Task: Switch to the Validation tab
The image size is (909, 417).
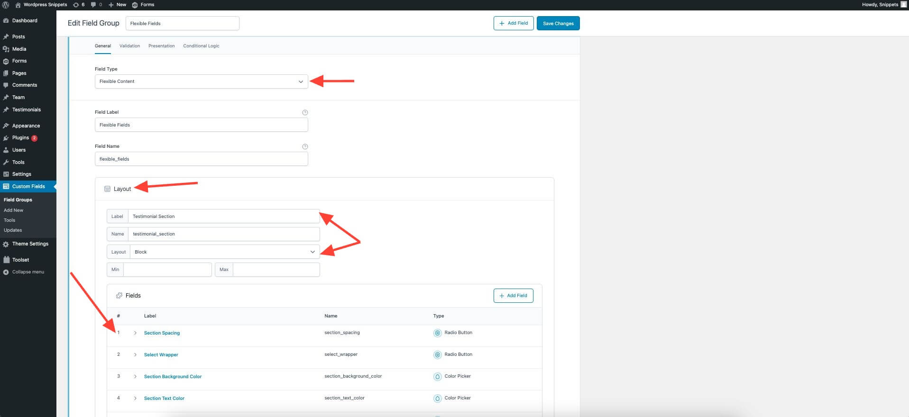Action: pos(129,46)
